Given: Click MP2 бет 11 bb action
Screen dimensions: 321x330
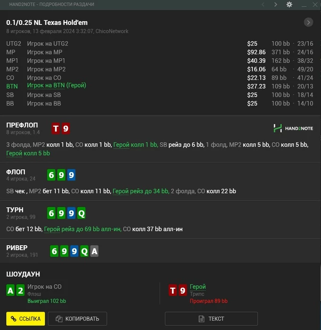Looking at the screenshot, I should (49, 191).
